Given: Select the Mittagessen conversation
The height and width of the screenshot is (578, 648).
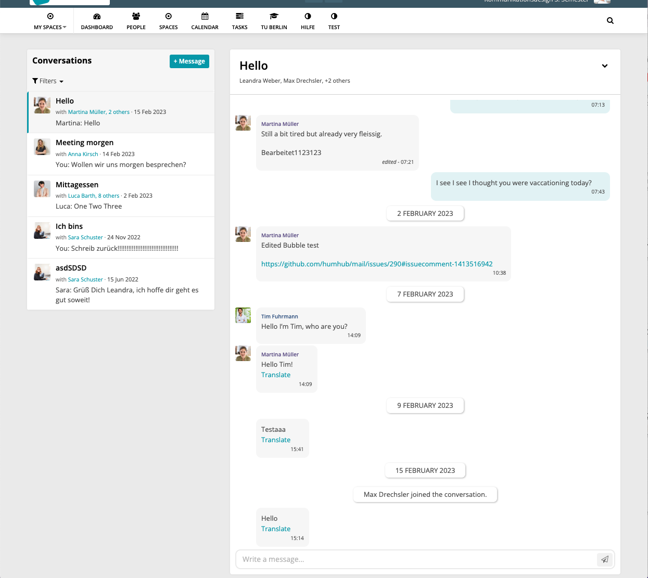Looking at the screenshot, I should point(121,196).
